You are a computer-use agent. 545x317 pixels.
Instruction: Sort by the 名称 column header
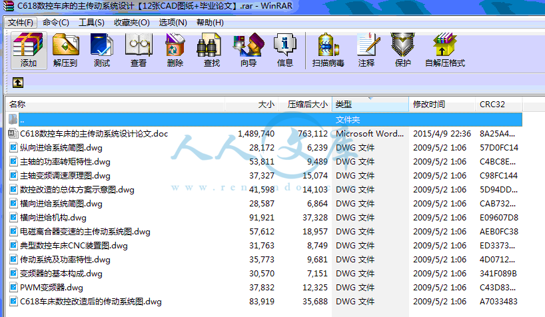point(115,105)
